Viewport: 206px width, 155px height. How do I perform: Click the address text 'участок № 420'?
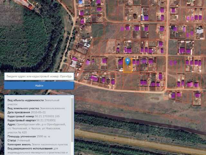[17, 132]
